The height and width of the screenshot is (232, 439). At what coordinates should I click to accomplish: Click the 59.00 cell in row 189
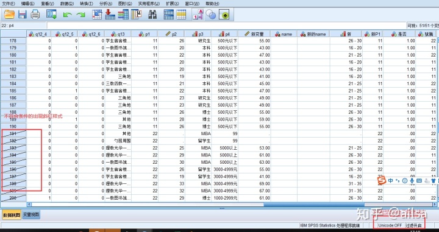pyautogui.click(x=254, y=119)
